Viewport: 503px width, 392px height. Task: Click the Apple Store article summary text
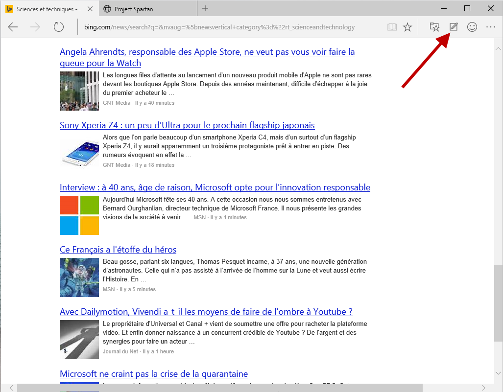pyautogui.click(x=237, y=84)
